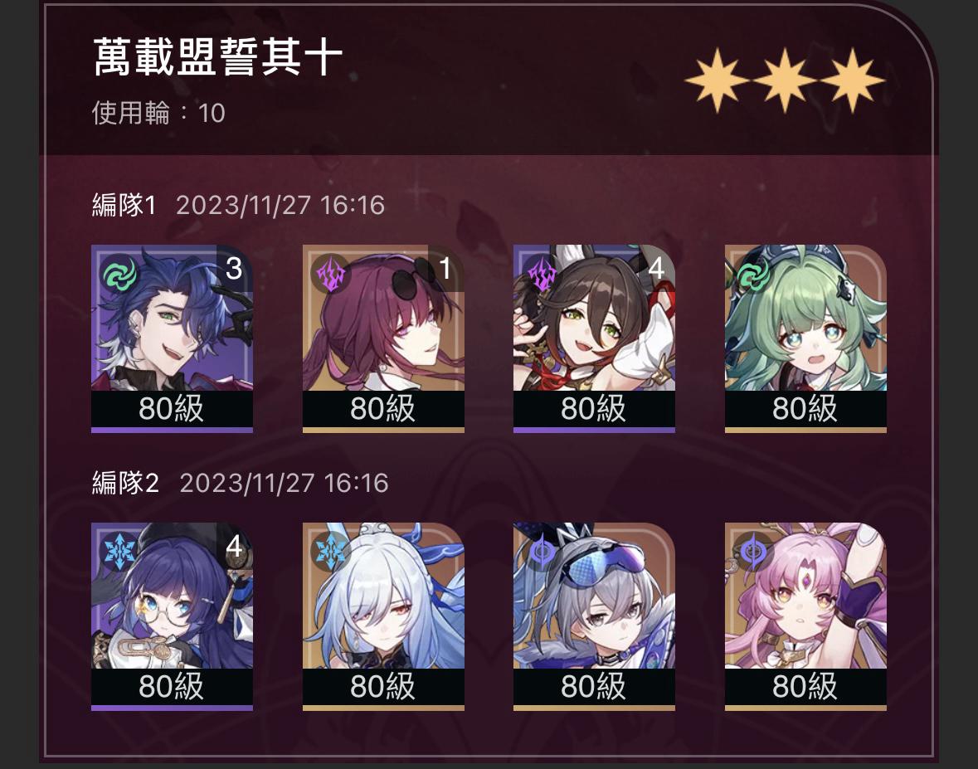Image resolution: width=978 pixels, height=769 pixels.
Task: Click the Lightning element icon on the purple-haired sunglasses character
Action: [x=330, y=274]
